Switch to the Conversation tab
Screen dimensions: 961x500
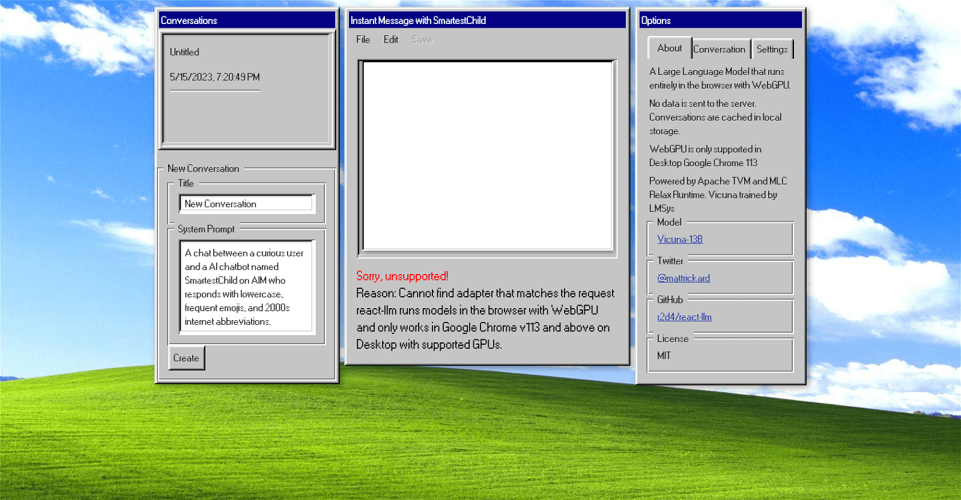coord(719,49)
